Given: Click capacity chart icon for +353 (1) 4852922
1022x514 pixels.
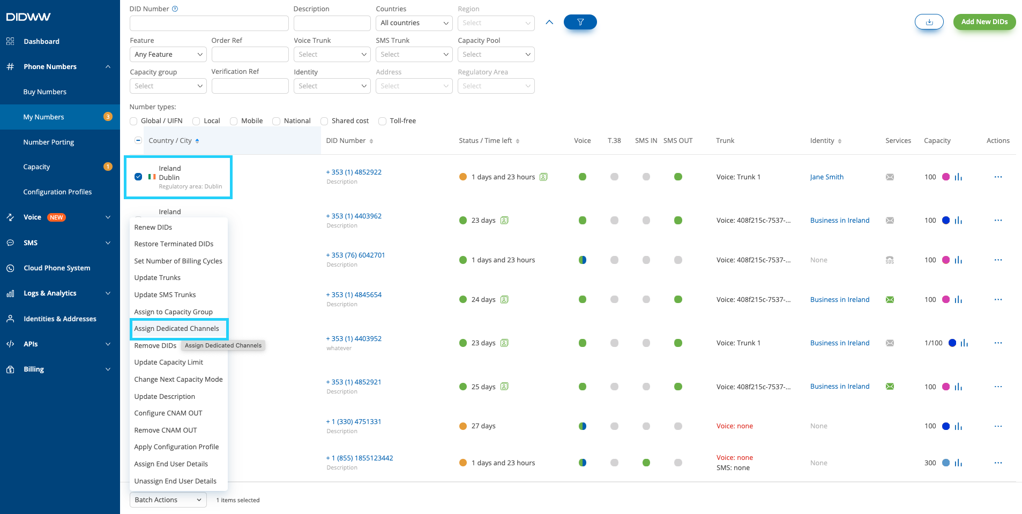Looking at the screenshot, I should click(x=958, y=177).
